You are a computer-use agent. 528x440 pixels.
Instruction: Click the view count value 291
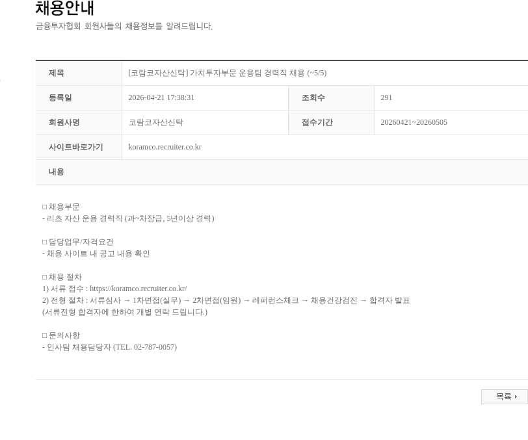coord(386,97)
